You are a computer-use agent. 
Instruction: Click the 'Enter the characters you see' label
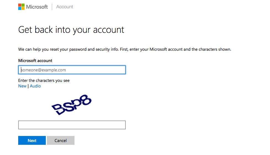point(44,81)
